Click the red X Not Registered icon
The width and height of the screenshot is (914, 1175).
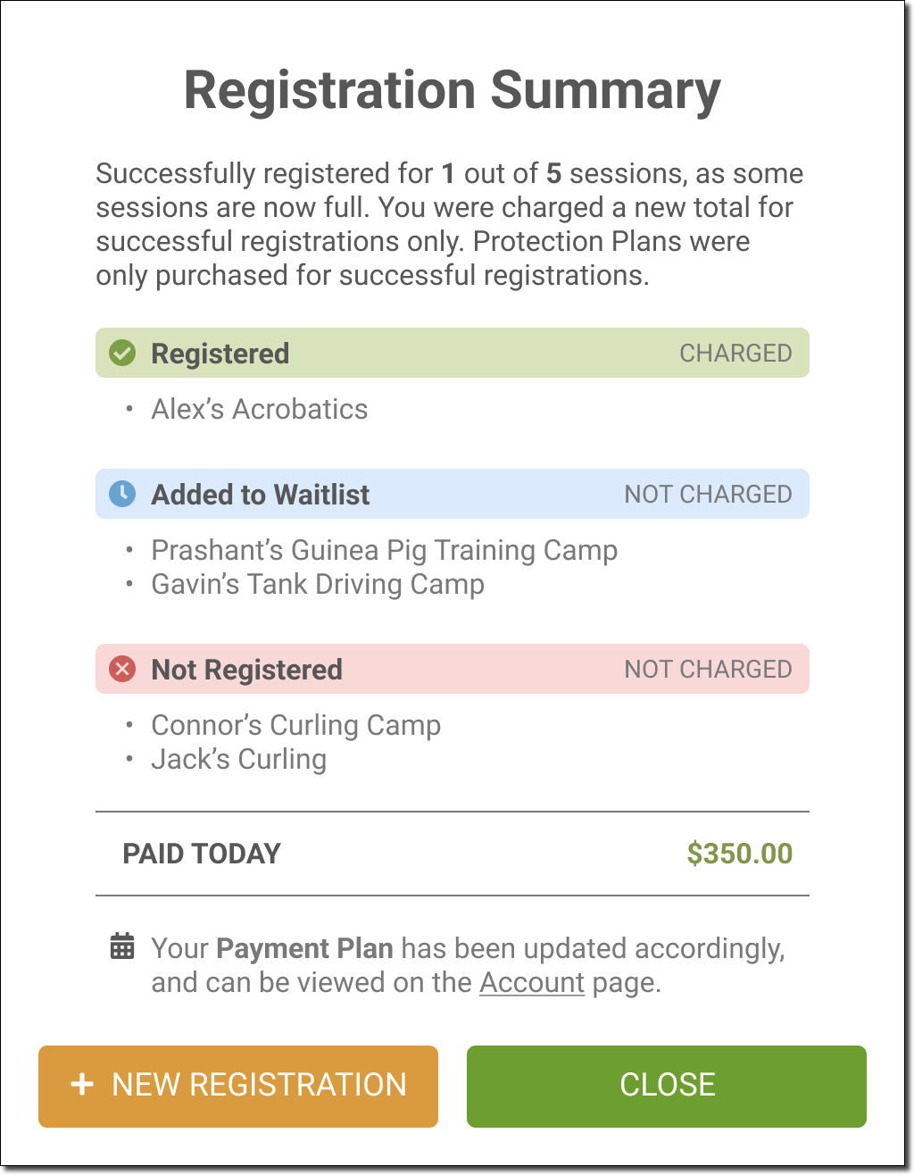click(x=121, y=669)
